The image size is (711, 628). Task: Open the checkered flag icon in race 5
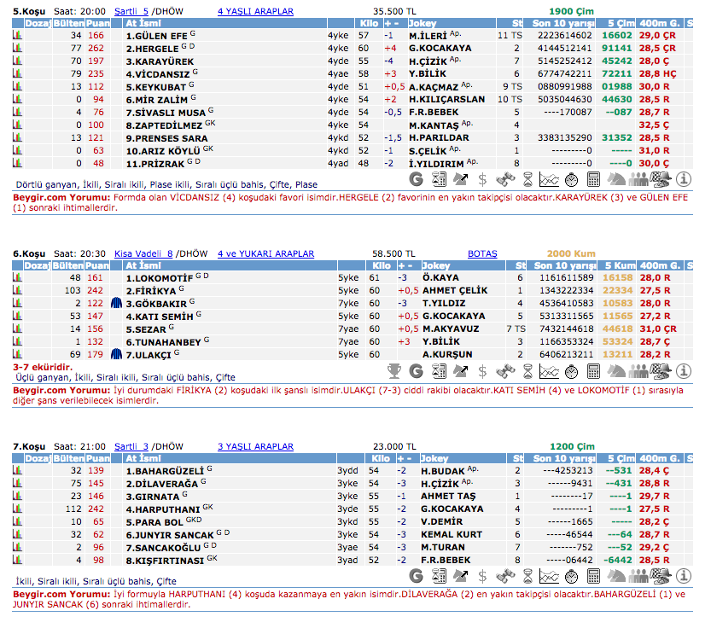[x=660, y=179]
